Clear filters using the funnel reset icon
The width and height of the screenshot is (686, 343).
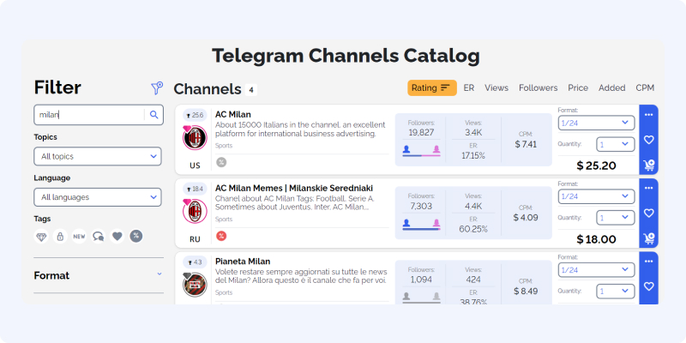click(157, 88)
